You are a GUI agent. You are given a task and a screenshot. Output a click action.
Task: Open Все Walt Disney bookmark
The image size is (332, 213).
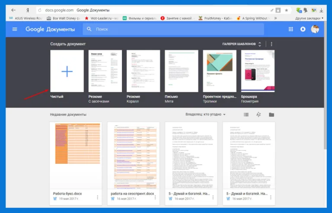point(63,18)
